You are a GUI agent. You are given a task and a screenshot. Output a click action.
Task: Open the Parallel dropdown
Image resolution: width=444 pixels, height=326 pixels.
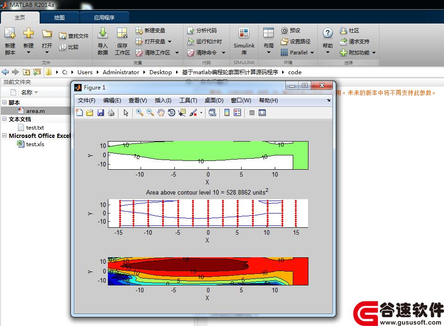point(312,53)
